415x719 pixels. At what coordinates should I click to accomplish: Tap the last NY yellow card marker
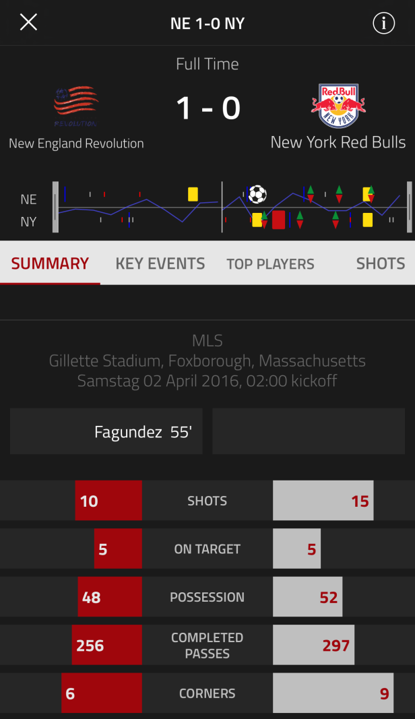point(367,220)
